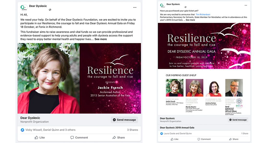Open Dear Dyslexic page name atop right post
267x143 pixels.
(173, 4)
